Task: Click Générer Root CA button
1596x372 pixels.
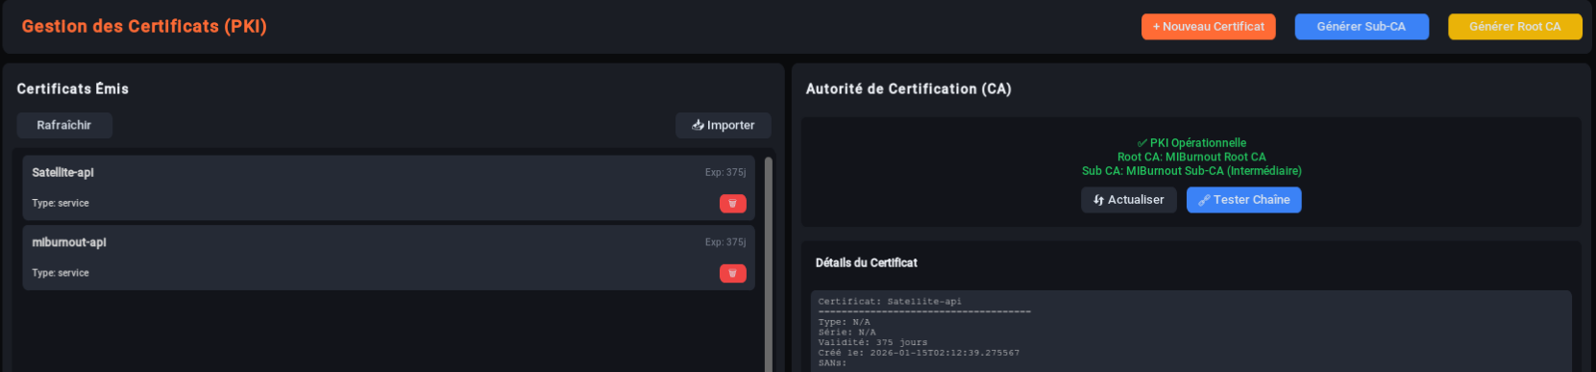Action: [x=1514, y=27]
